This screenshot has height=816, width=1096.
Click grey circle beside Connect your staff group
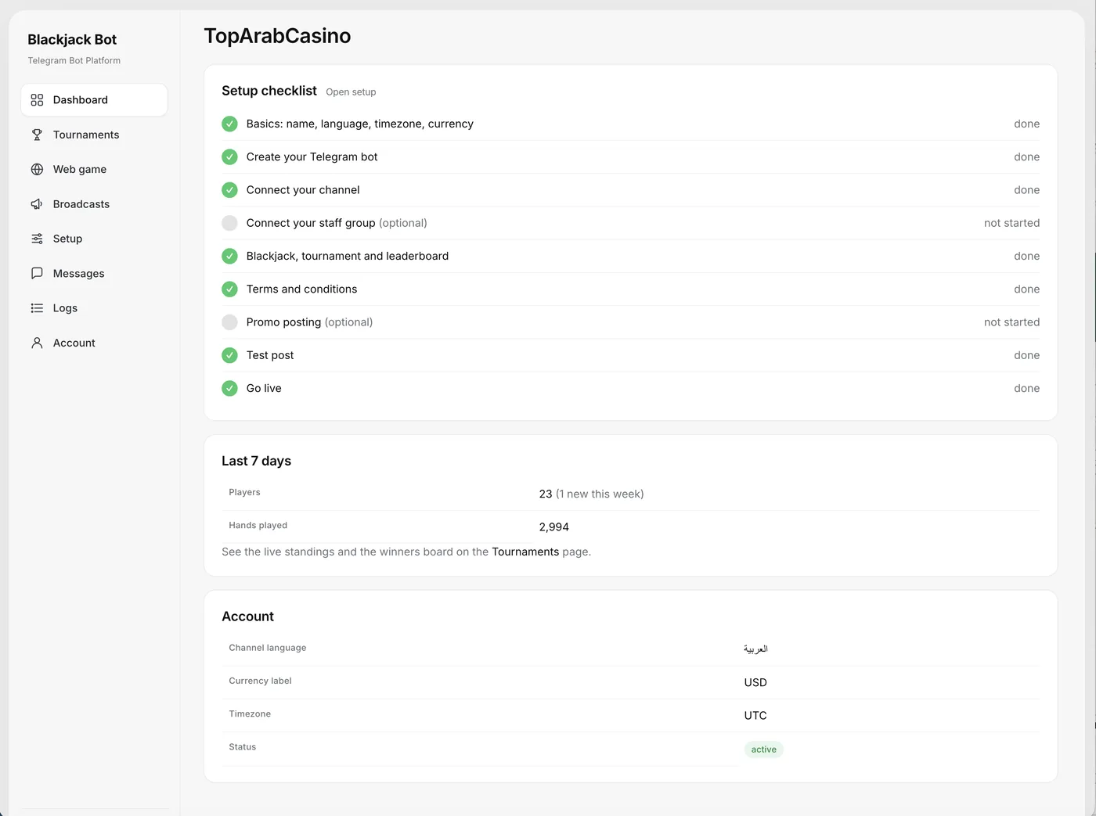[229, 223]
